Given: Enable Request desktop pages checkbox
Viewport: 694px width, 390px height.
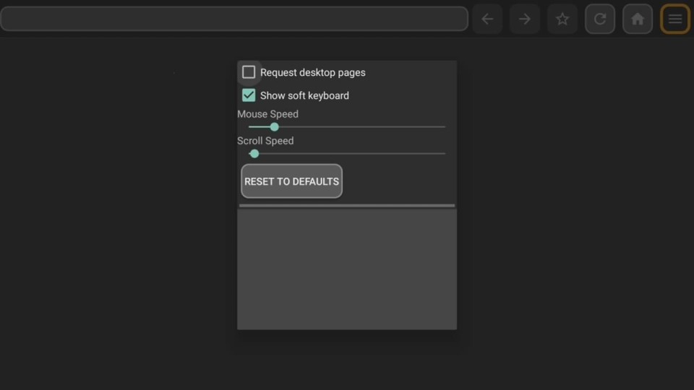Looking at the screenshot, I should 249,72.
